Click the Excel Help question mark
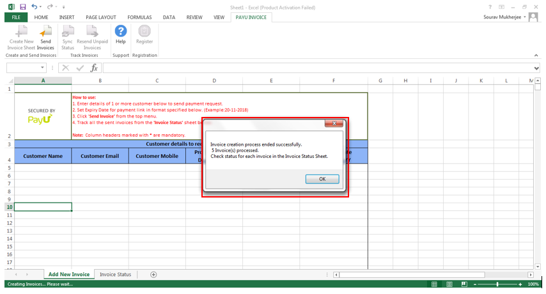 point(490,7)
